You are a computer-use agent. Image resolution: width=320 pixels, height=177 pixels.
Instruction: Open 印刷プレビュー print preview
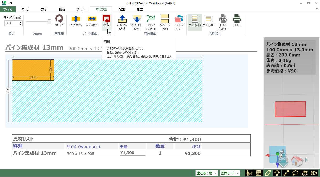point(223,23)
